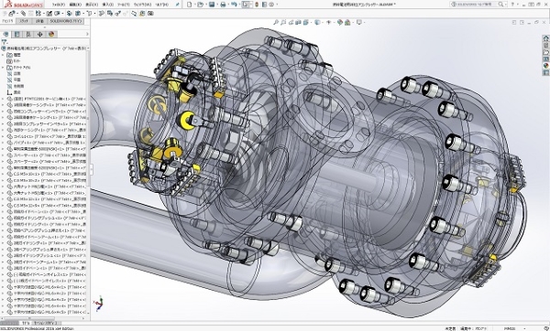The image size is (550, 331).
Task: Toggle the Select cursor tool in toolbar
Action: point(246,5)
